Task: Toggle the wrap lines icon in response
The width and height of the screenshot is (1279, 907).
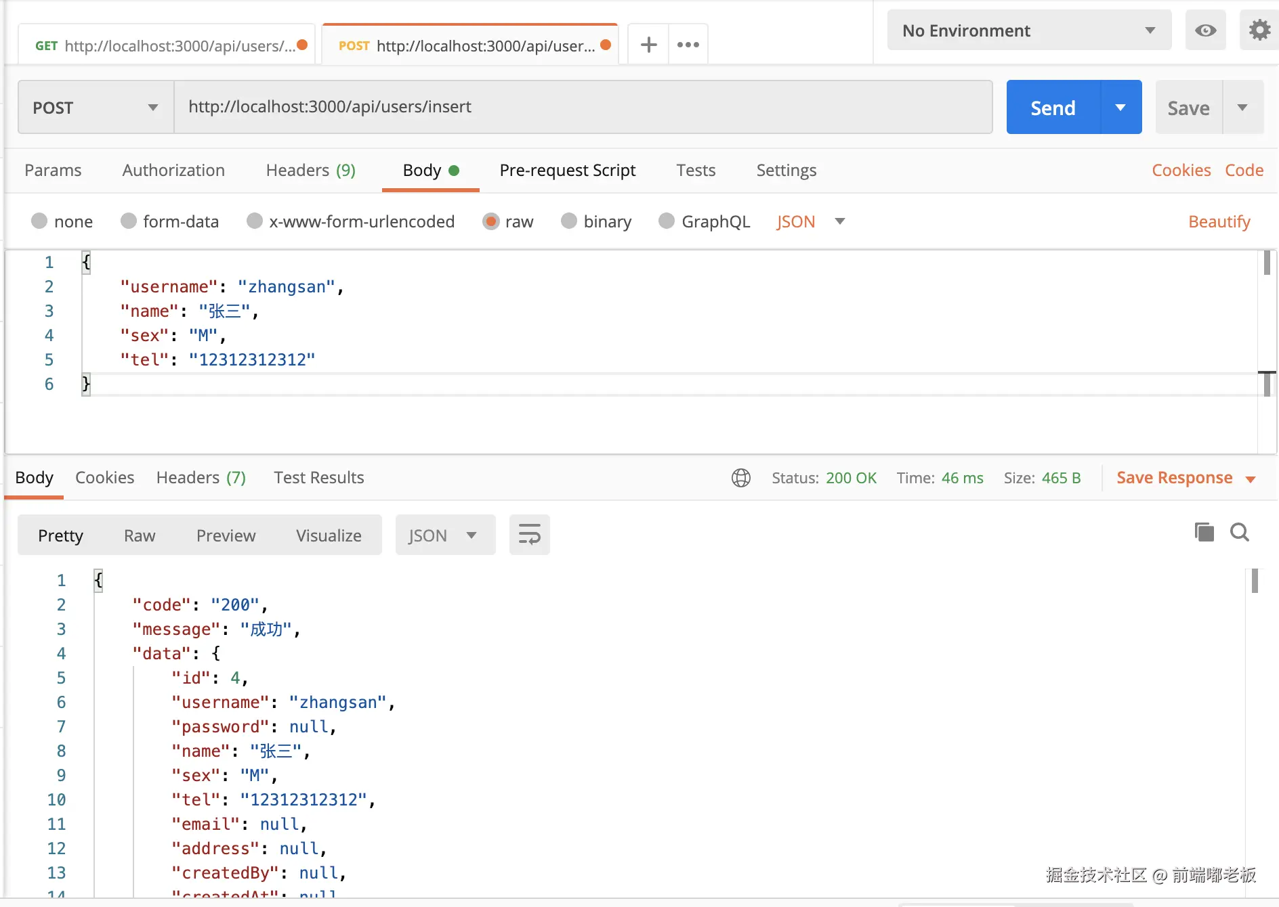Action: click(x=529, y=535)
